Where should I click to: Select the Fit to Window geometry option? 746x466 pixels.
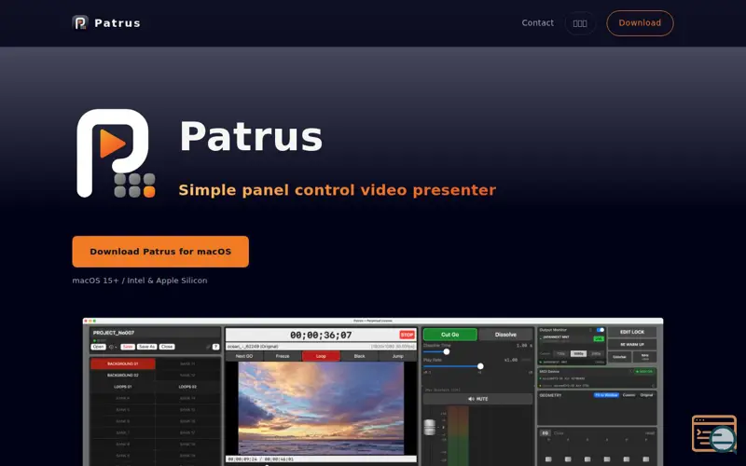(x=606, y=395)
